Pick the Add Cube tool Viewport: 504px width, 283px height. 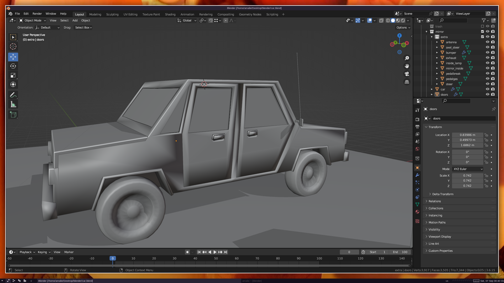(13, 115)
